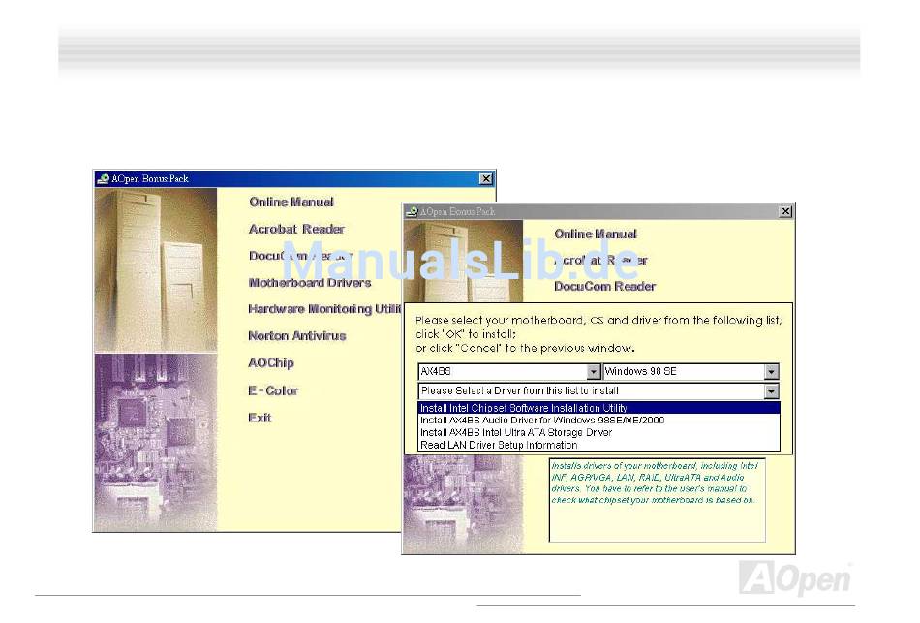
Task: Collapse the 'Please Select a Driver' dropdown arrow
Action: pos(771,391)
